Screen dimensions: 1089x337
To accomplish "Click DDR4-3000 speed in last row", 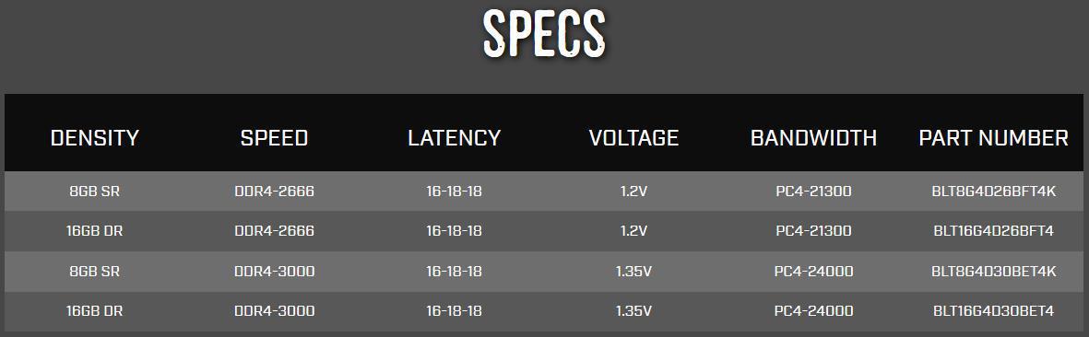I will click(x=275, y=311).
